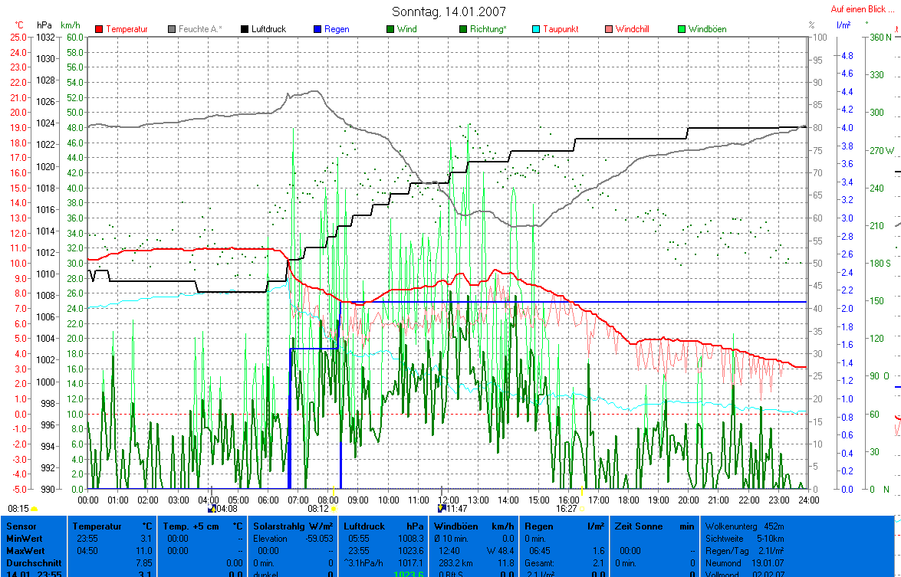Select the sunrise marker at 08:12
901x577 pixels.
point(333,508)
